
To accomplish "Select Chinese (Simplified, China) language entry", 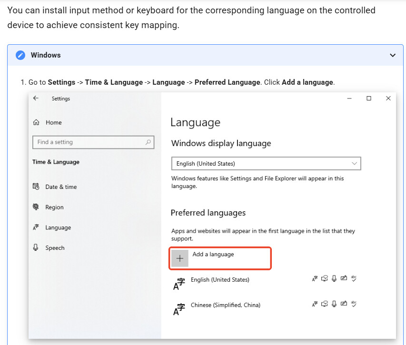I will point(225,305).
